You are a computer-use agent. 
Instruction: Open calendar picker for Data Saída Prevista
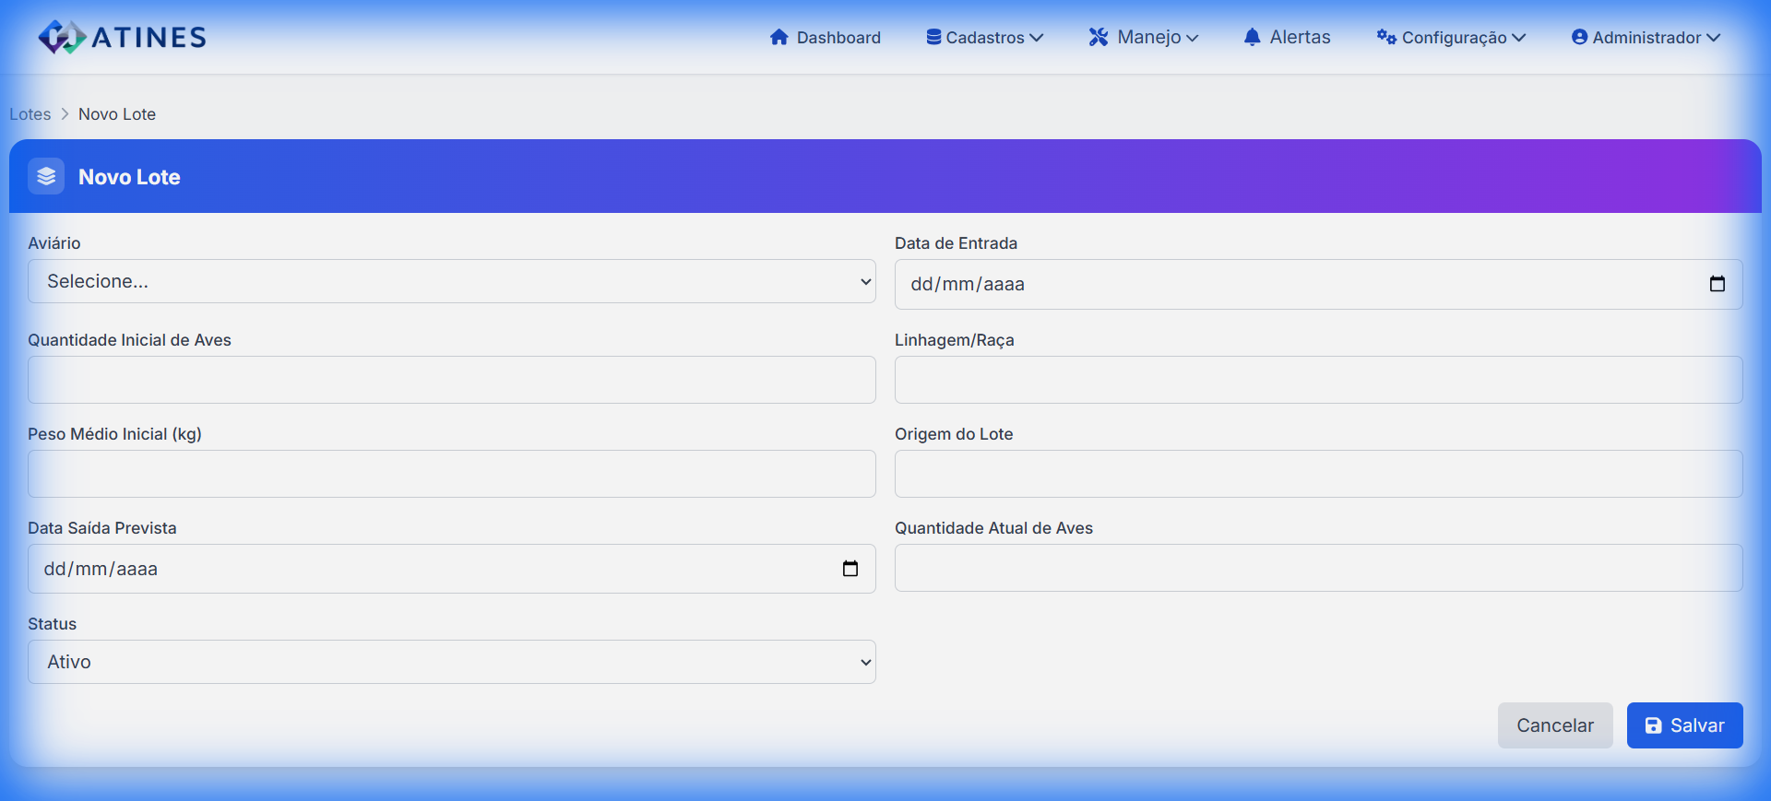point(850,569)
